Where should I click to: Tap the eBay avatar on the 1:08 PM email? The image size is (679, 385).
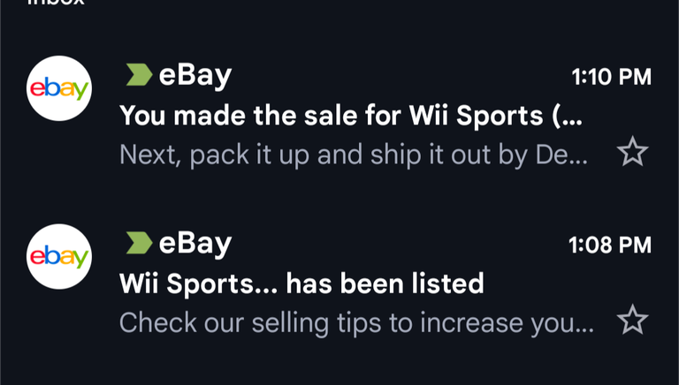(59, 256)
